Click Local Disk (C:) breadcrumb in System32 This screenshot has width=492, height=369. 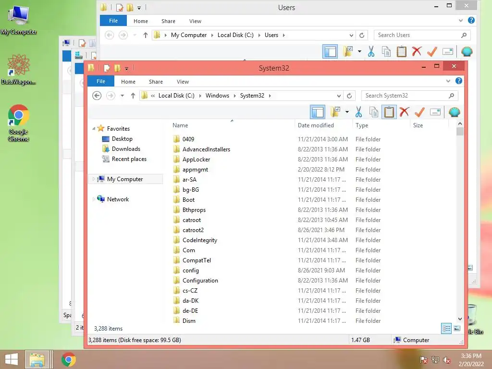[176, 96]
